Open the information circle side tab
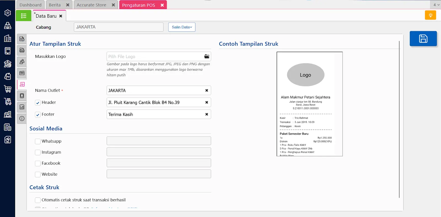Screen dimensions: 441x217 pos(22,118)
